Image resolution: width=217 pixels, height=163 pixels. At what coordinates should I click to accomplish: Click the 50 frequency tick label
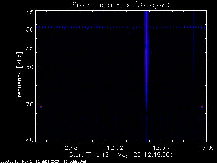(30, 29)
